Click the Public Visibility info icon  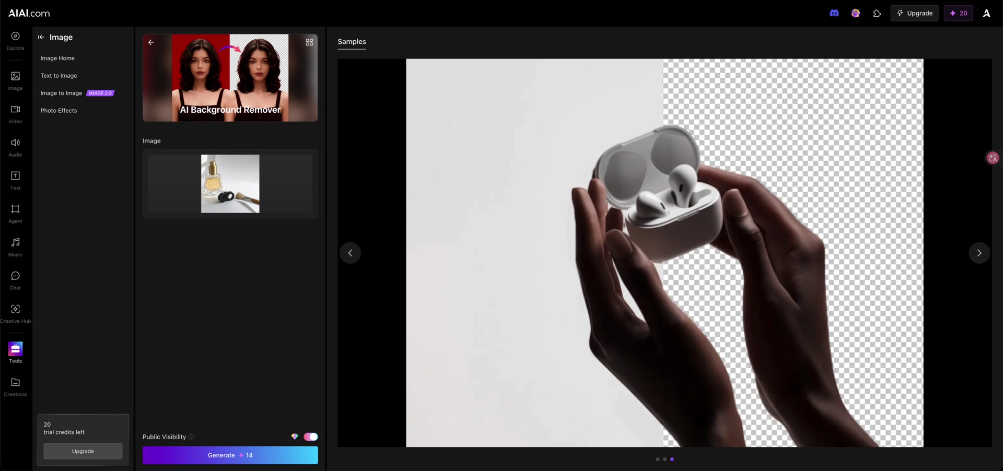[191, 437]
